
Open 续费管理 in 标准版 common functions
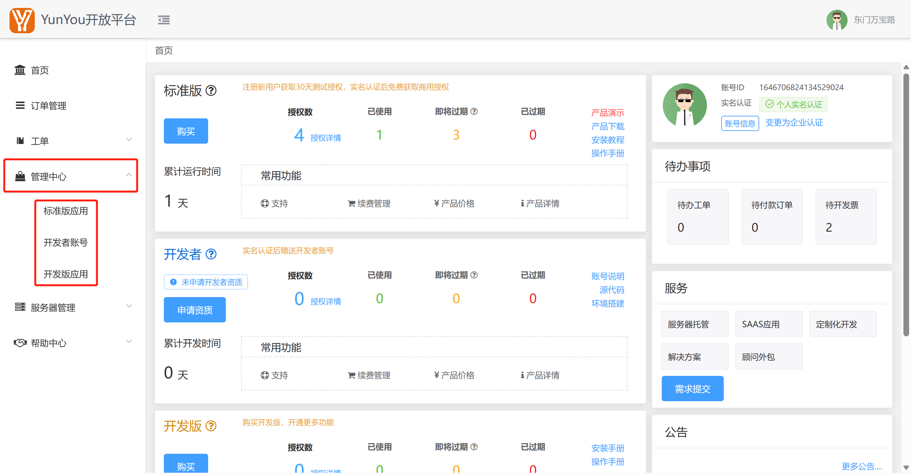pyautogui.click(x=369, y=203)
